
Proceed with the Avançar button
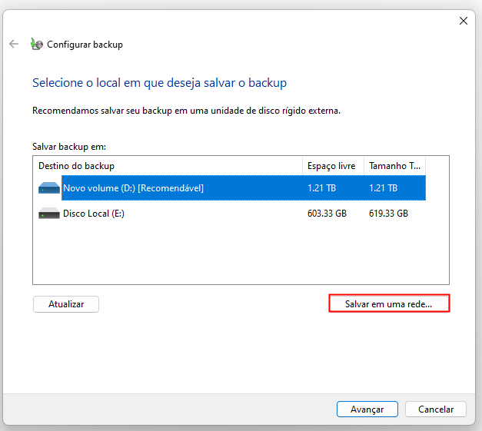[x=367, y=409]
